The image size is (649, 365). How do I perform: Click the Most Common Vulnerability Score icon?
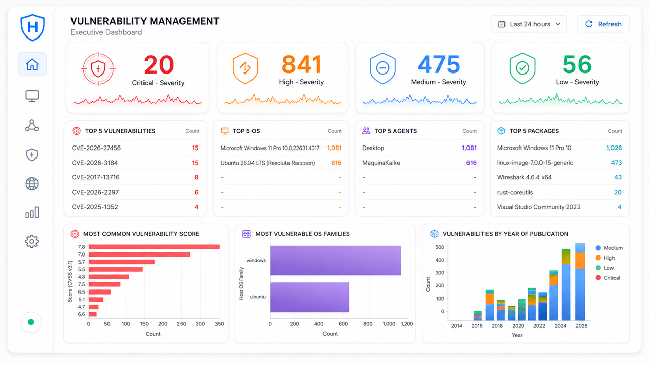[75, 234]
